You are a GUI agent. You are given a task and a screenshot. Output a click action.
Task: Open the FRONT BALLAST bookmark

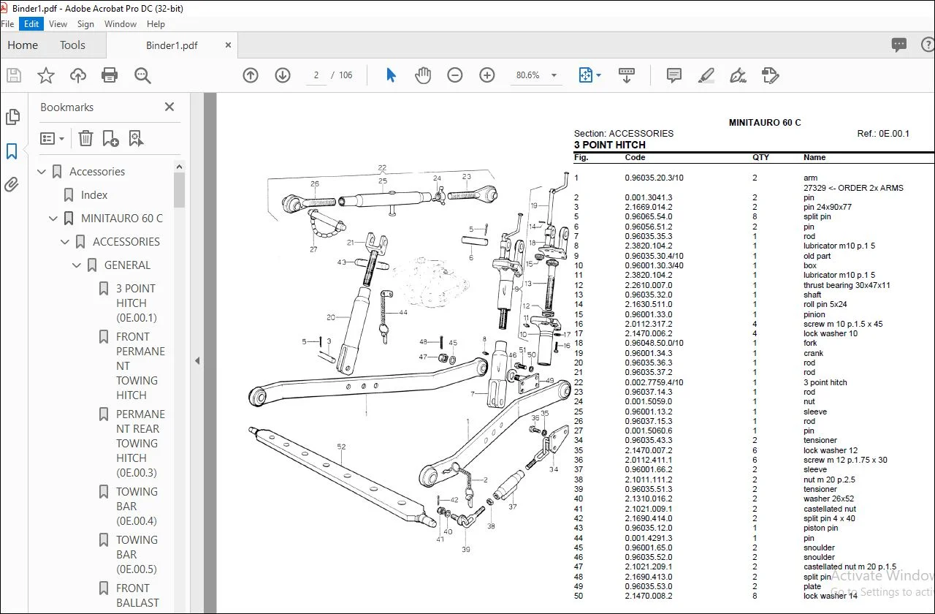pos(137,596)
